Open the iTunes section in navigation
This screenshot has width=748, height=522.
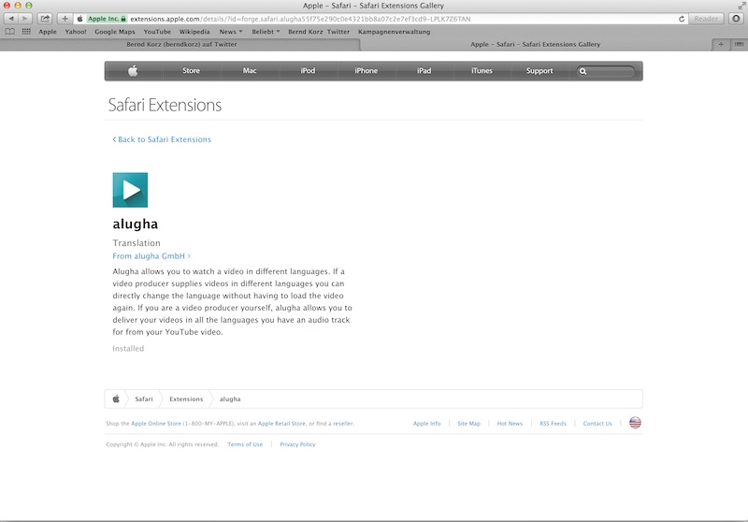(x=482, y=70)
